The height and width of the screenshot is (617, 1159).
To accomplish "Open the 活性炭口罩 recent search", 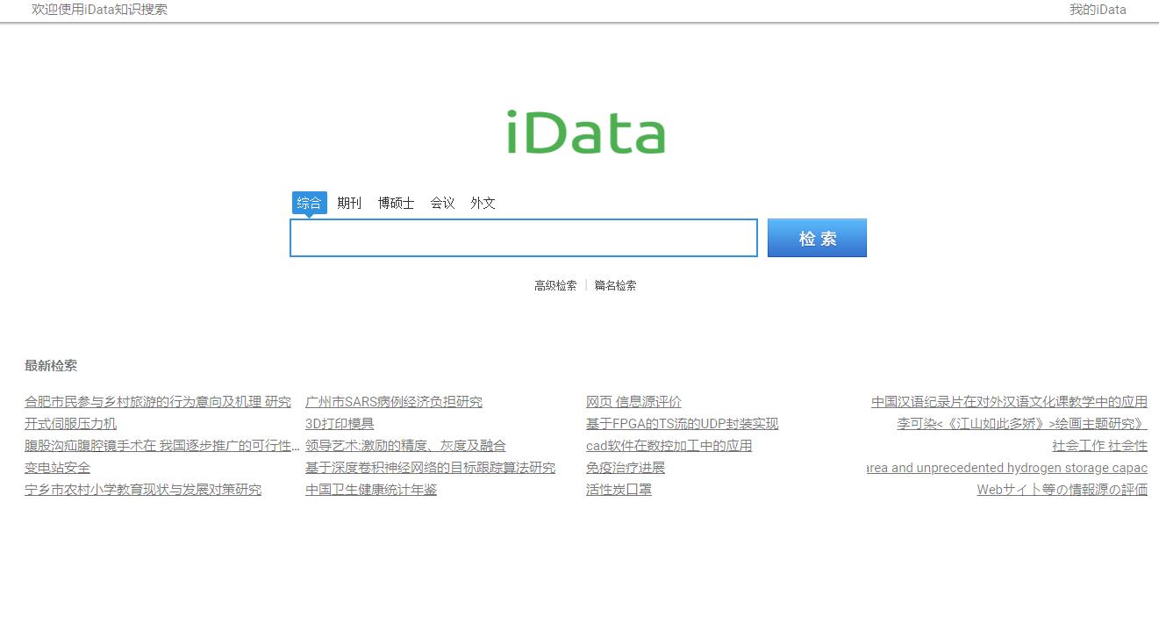I will point(619,489).
